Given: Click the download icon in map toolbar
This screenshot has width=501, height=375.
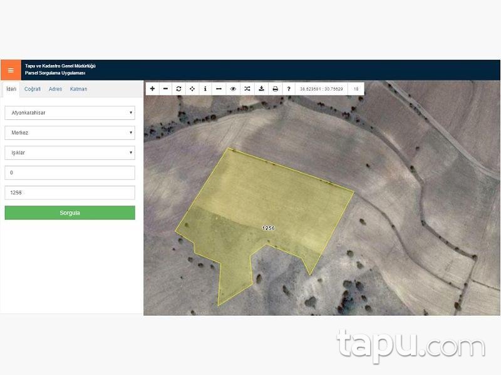Looking at the screenshot, I should tap(261, 89).
